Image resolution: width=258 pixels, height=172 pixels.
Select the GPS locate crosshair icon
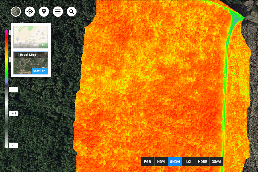coord(30,11)
